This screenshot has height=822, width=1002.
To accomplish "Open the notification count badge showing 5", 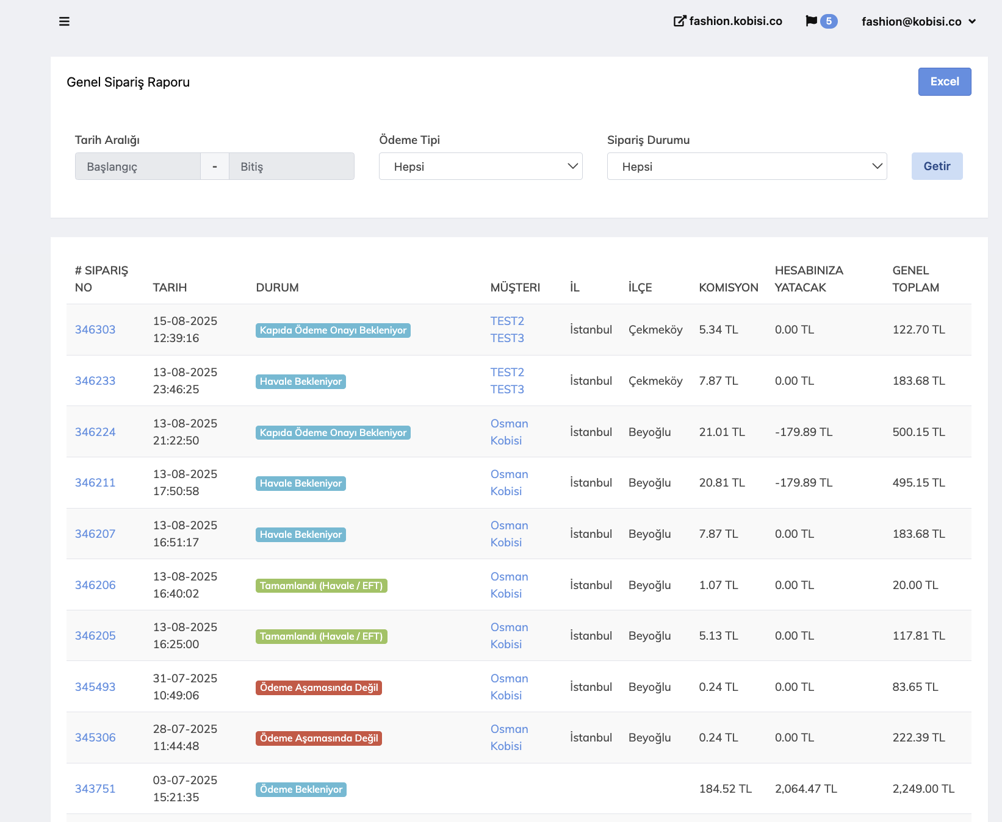I will click(x=828, y=21).
